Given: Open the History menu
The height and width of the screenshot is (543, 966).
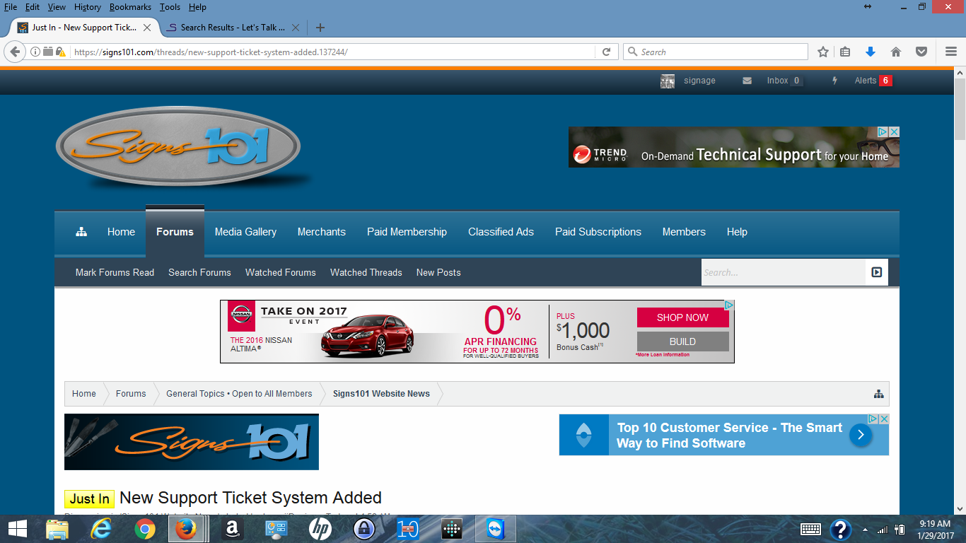Looking at the screenshot, I should point(88,6).
